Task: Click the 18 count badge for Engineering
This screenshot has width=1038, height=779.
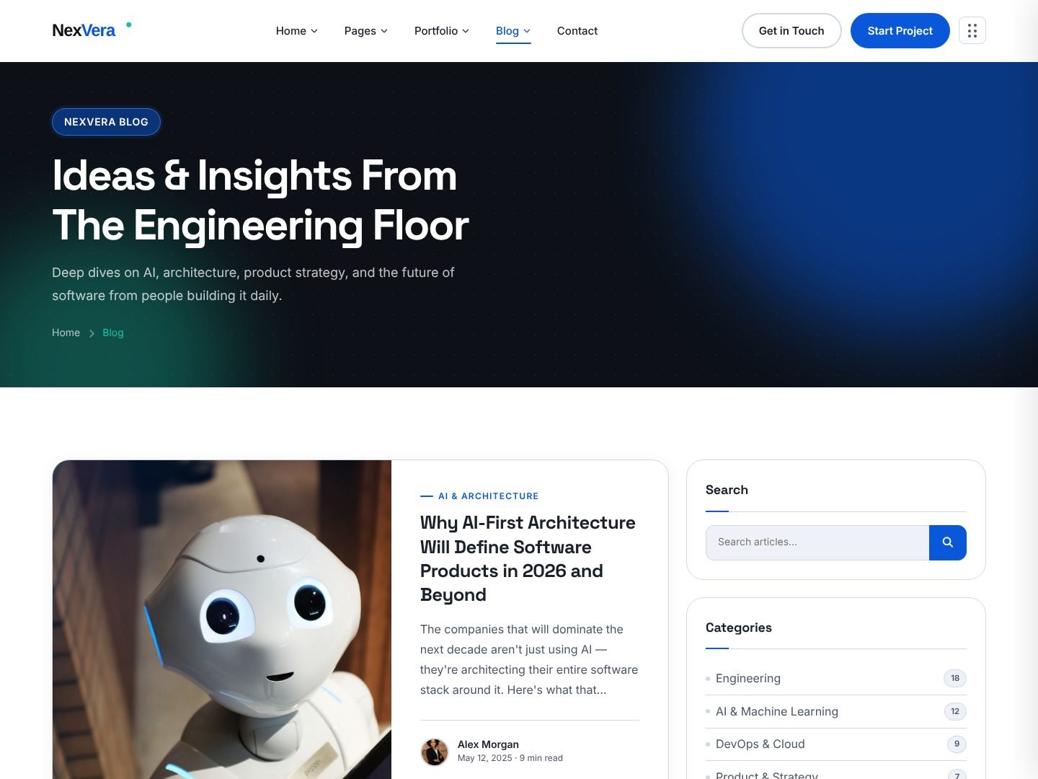Action: (955, 678)
